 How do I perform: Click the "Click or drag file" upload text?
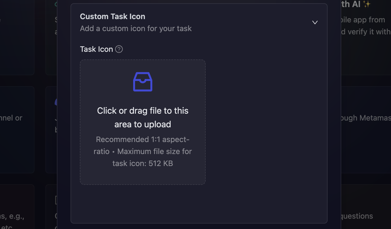[143, 111]
